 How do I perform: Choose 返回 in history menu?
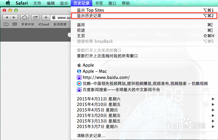coord(144,25)
